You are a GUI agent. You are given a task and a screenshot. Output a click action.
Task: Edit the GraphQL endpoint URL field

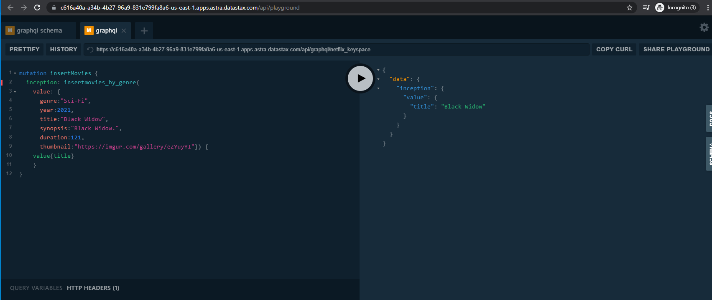point(337,49)
